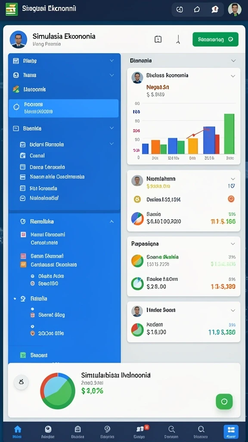Click the grid icon in bottom navigation
Image resolution: width=248 pixels, height=442 pixels.
[x=231, y=432]
